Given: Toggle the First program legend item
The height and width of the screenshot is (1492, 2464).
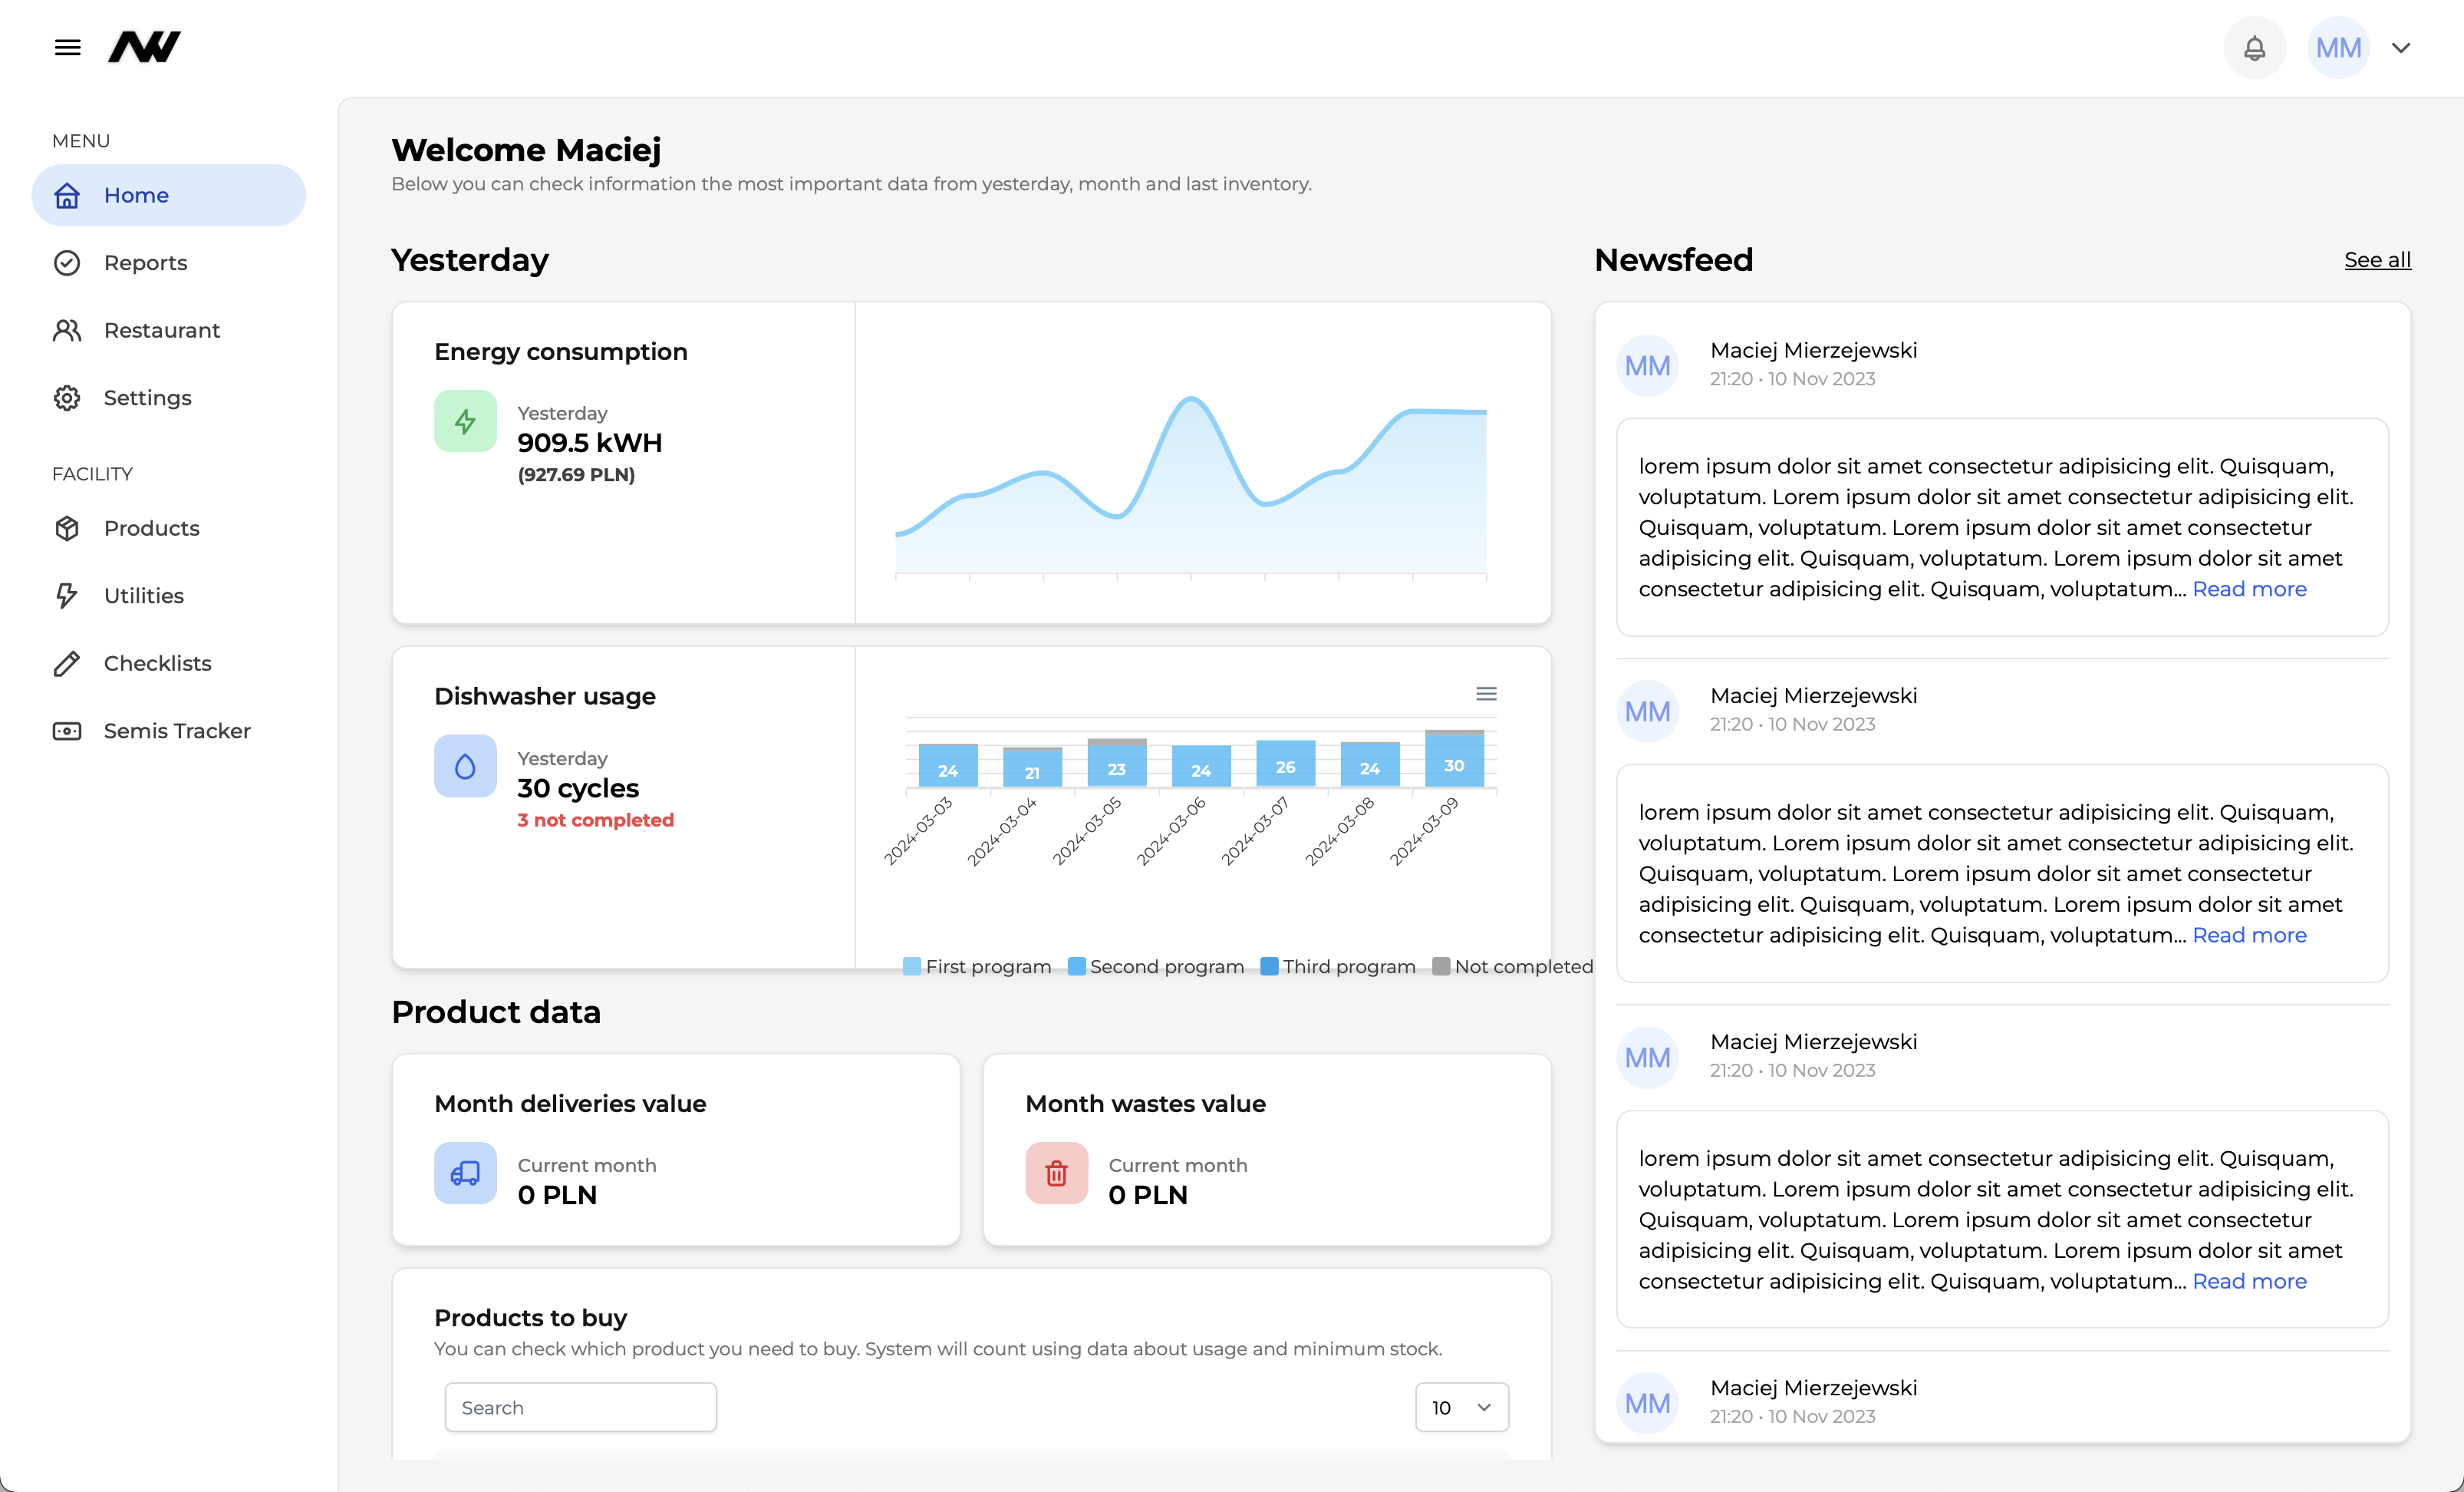Looking at the screenshot, I should (977, 966).
